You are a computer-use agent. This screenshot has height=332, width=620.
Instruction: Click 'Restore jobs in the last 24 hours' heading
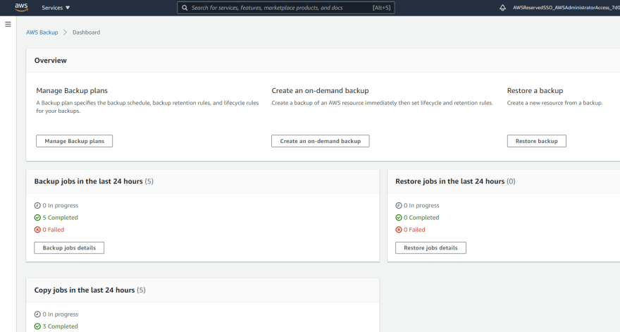coord(450,181)
